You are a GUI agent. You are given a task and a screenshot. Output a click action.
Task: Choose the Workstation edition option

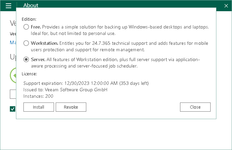click(x=26, y=43)
